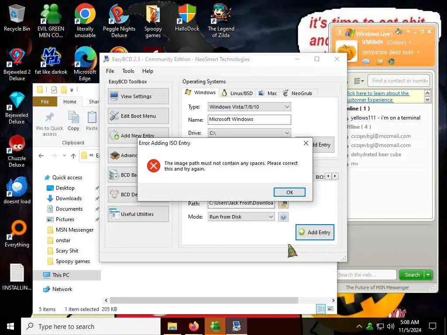The width and height of the screenshot is (447, 335).
Task: Click the customer experience link in Messenger
Action: (378, 96)
